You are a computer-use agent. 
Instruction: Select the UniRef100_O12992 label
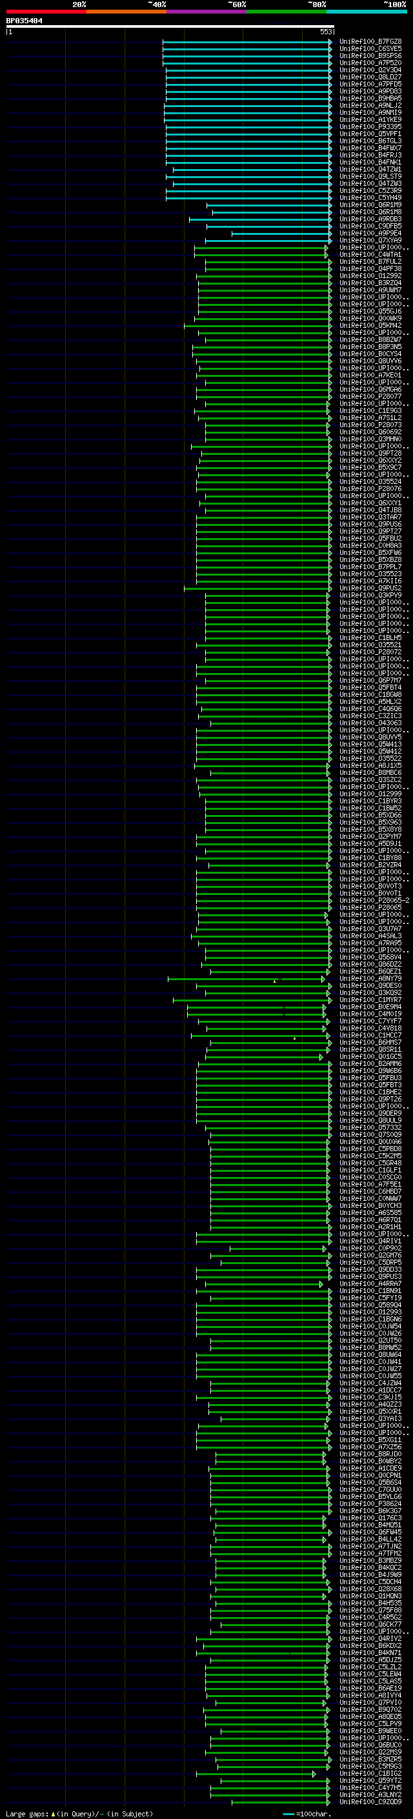pyautogui.click(x=370, y=276)
